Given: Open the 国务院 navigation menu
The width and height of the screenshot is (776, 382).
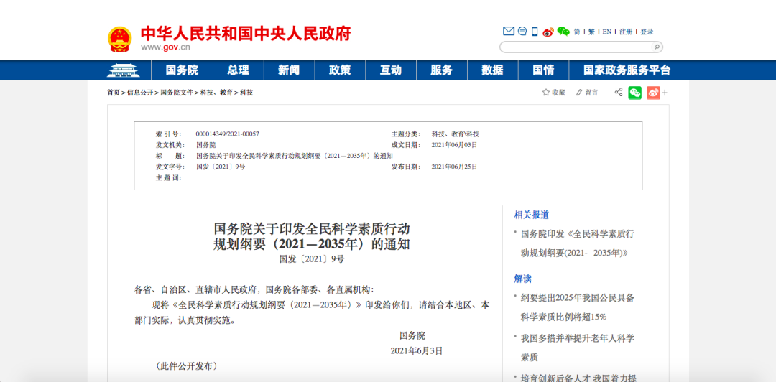Looking at the screenshot, I should click(x=182, y=70).
